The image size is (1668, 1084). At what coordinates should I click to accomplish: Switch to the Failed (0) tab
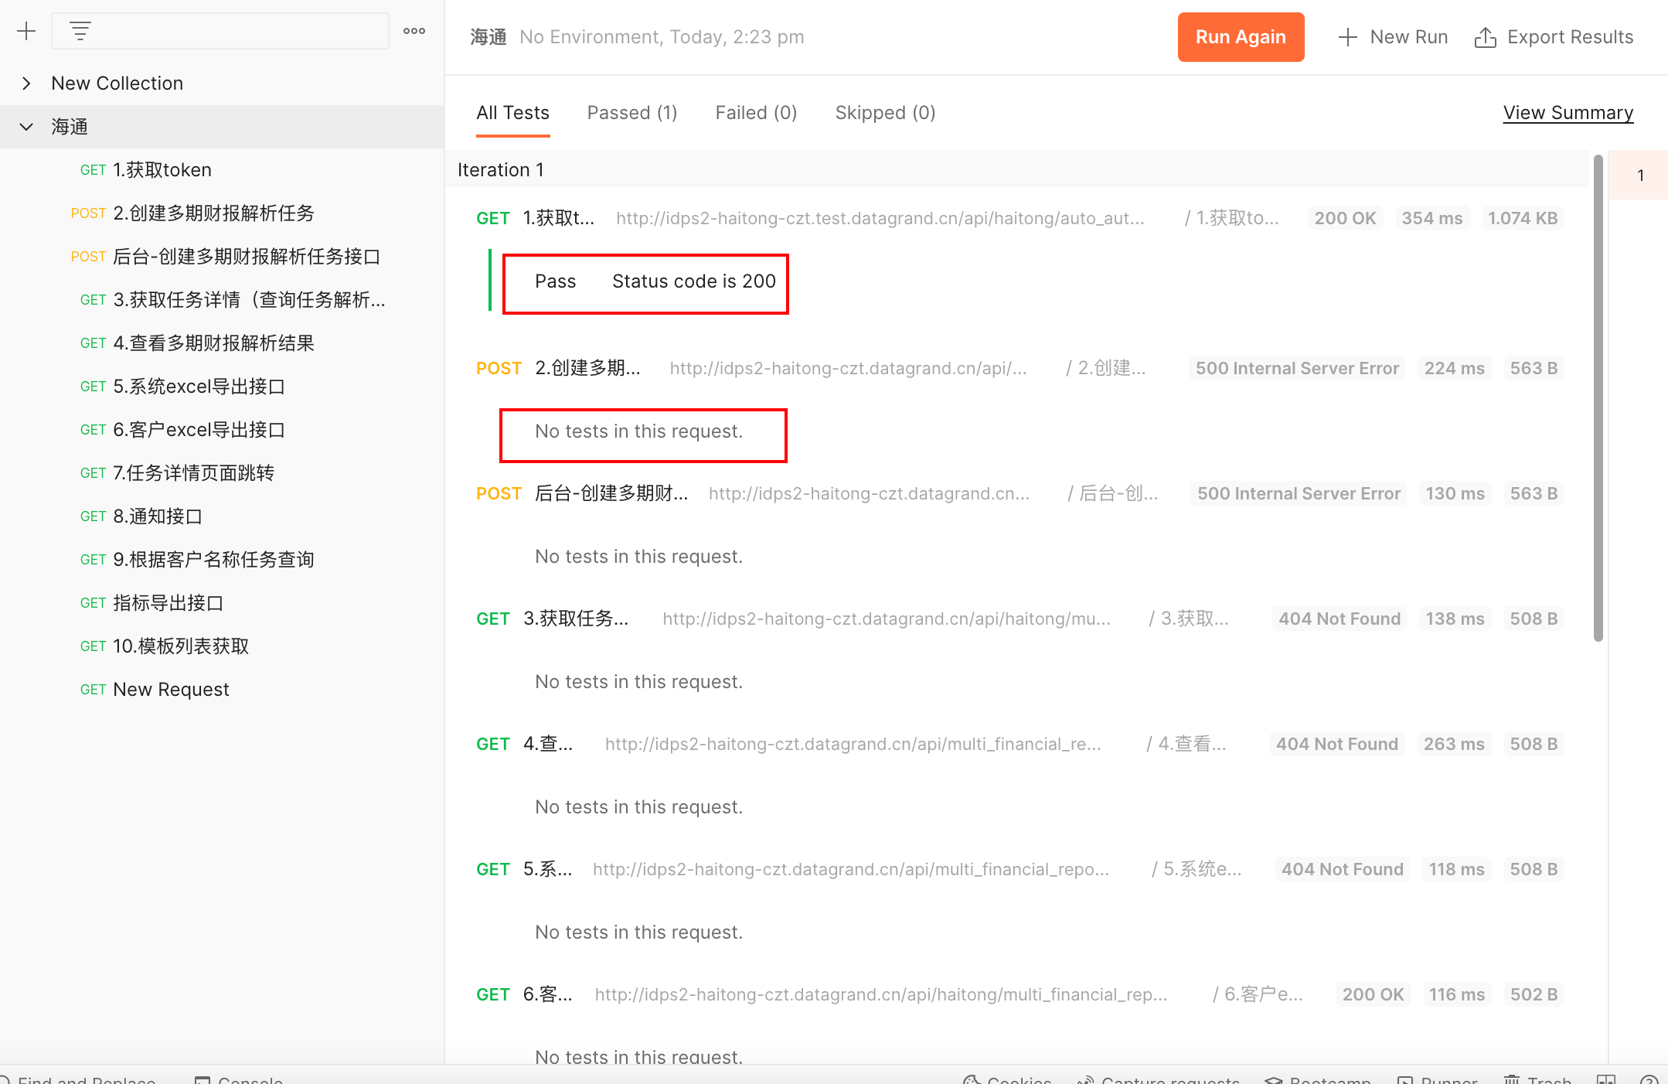755,113
